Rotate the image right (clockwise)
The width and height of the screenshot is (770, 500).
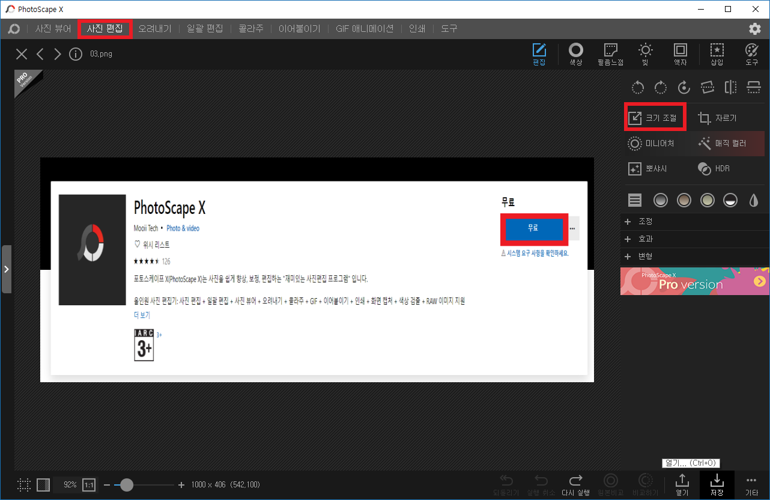661,88
